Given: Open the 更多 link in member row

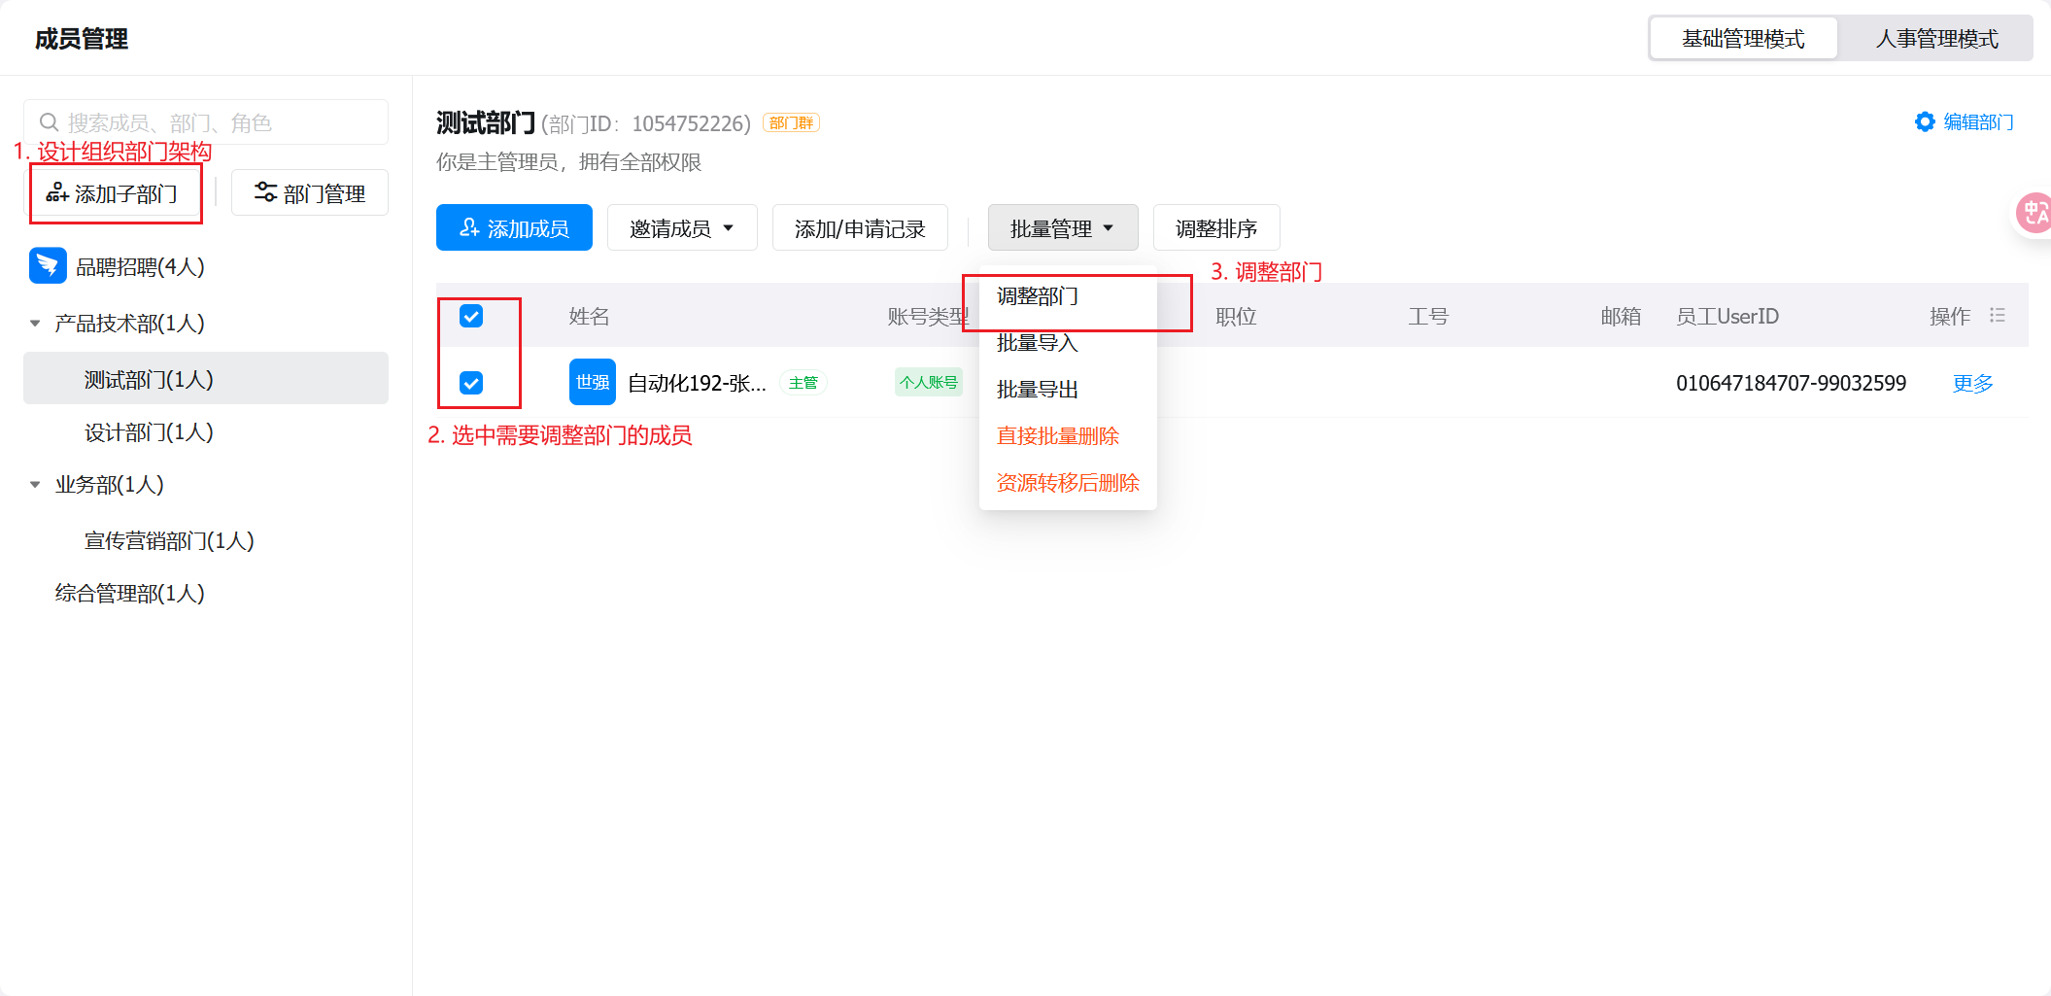Looking at the screenshot, I should tap(1972, 383).
